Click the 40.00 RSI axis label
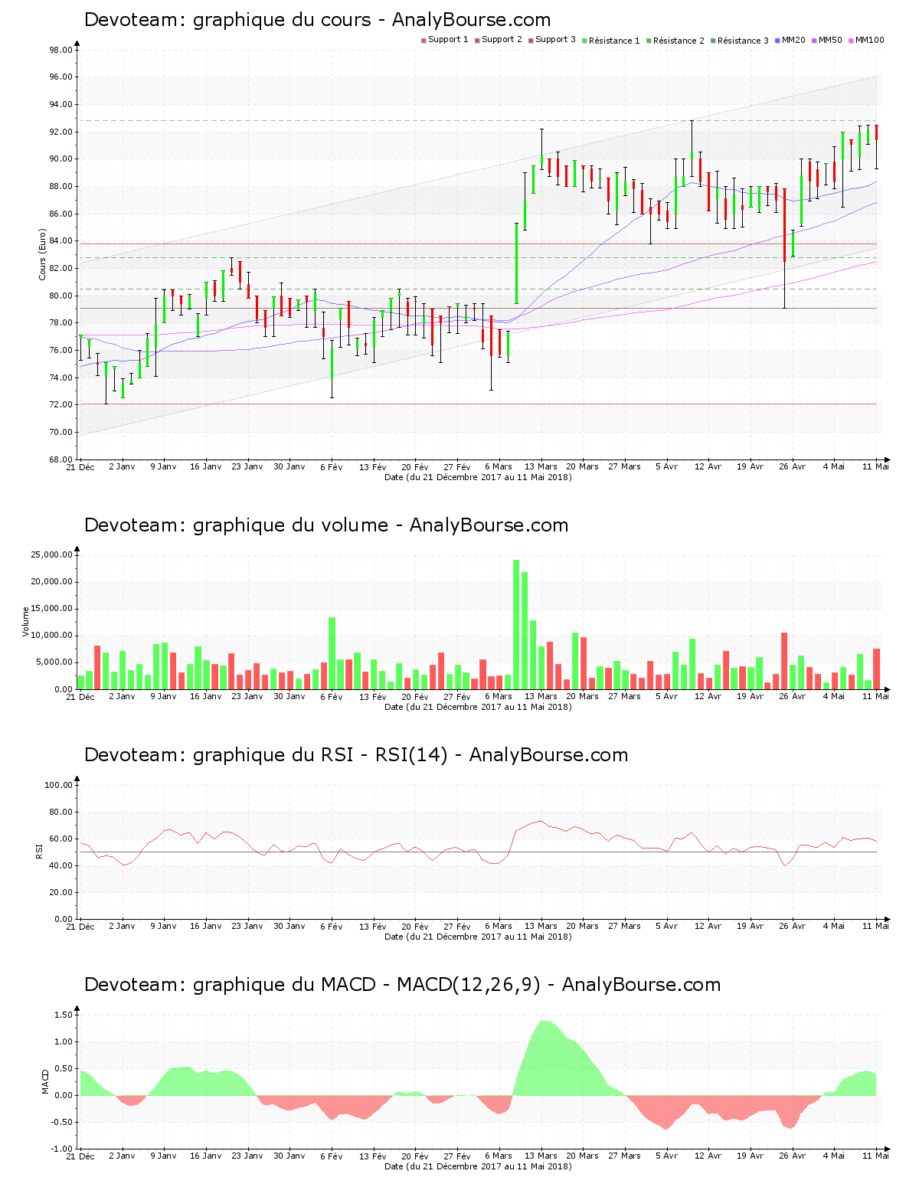 click(x=61, y=865)
